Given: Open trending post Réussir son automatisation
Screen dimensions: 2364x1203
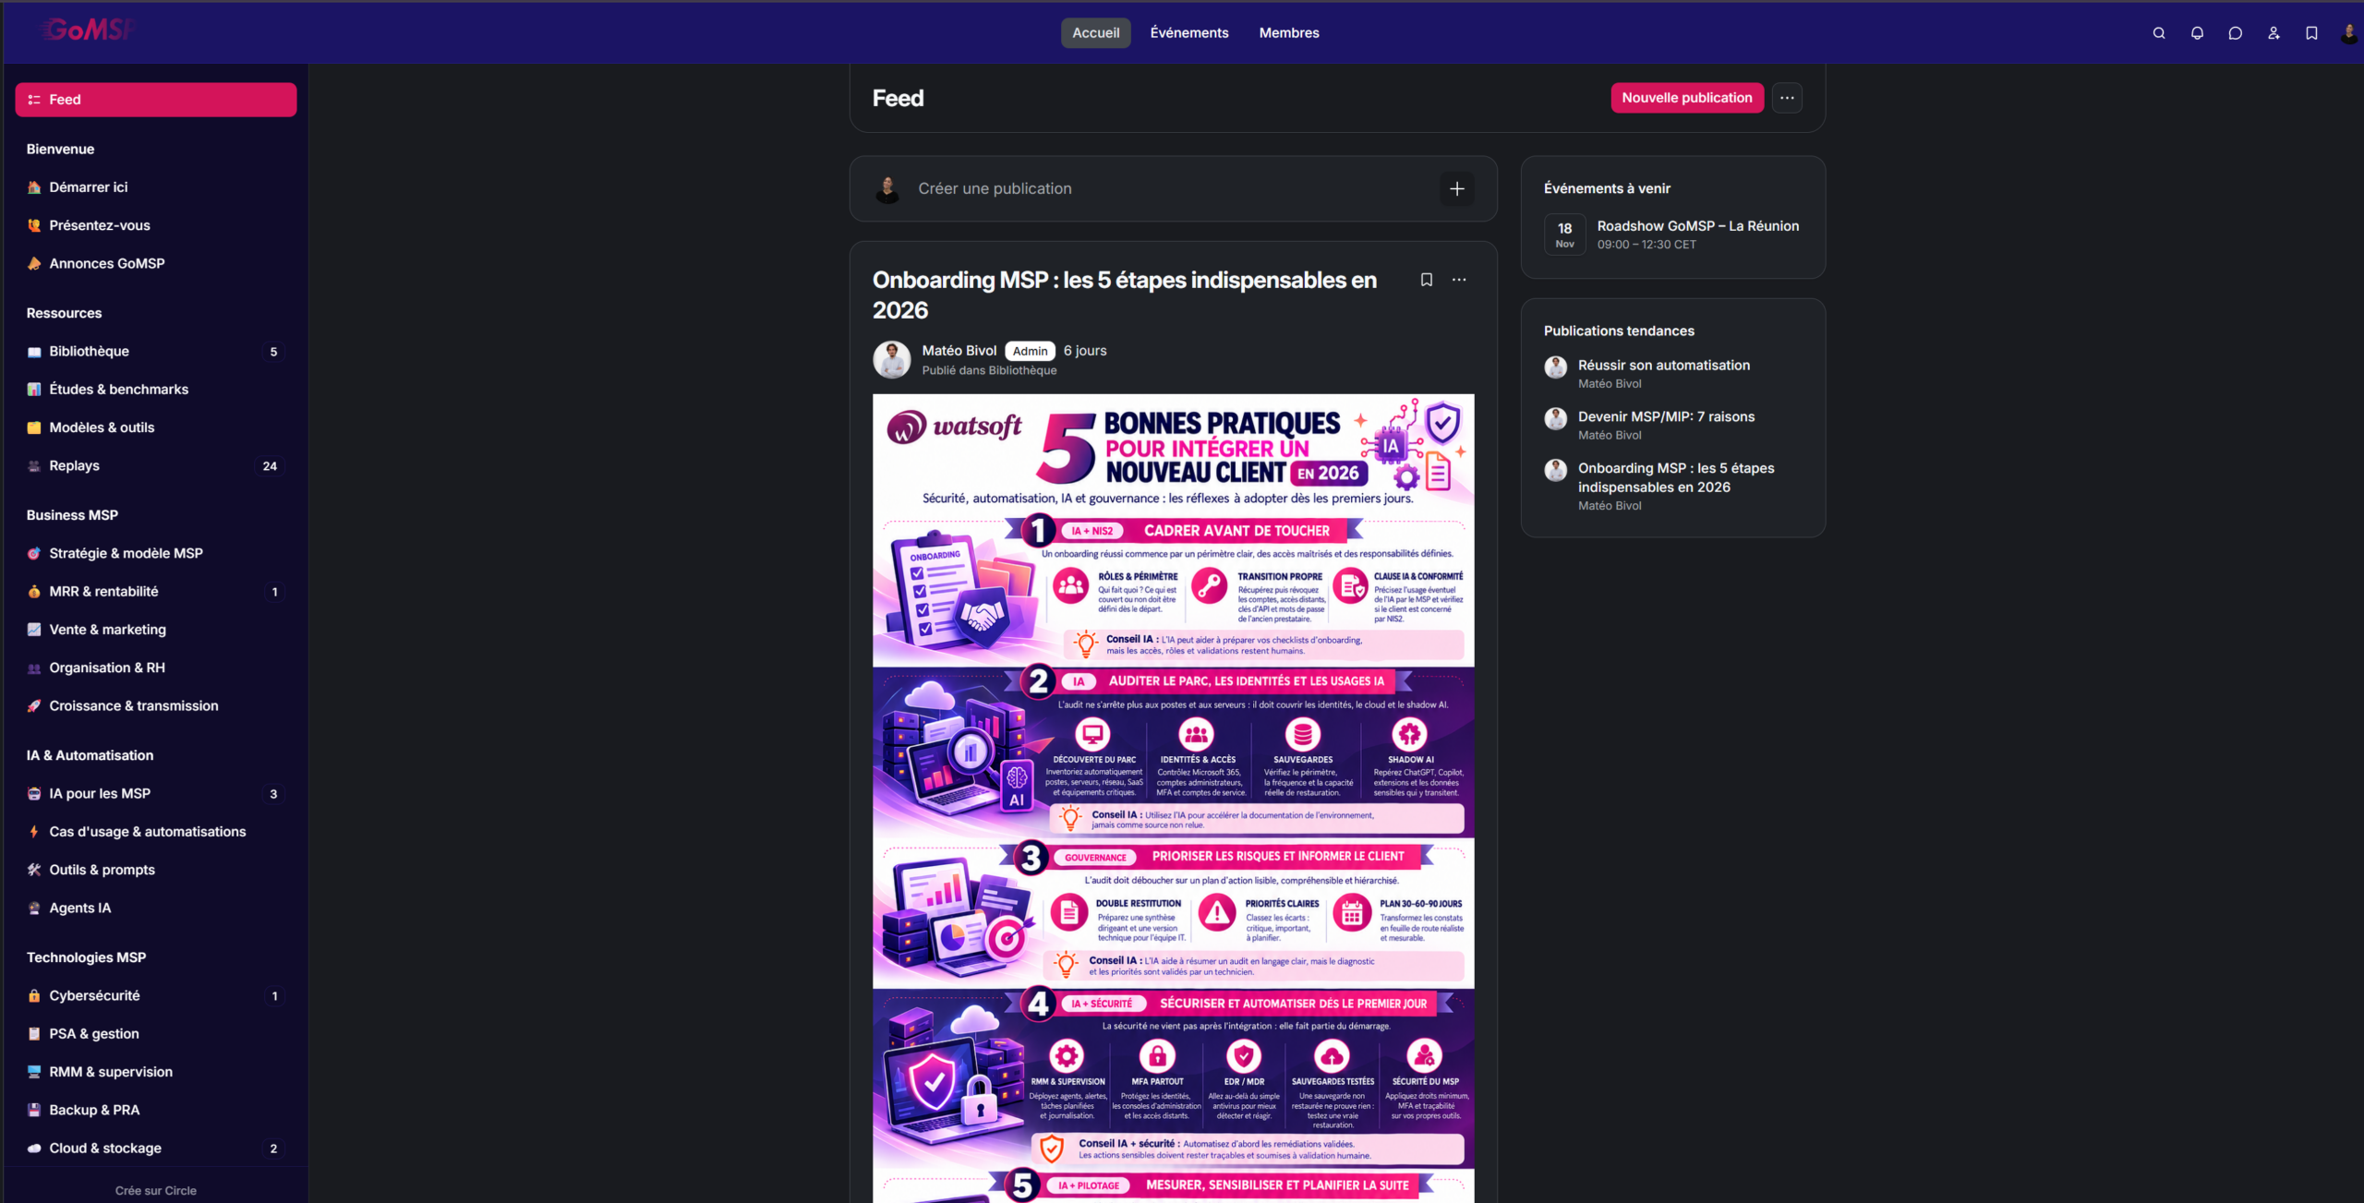Looking at the screenshot, I should 1663,366.
